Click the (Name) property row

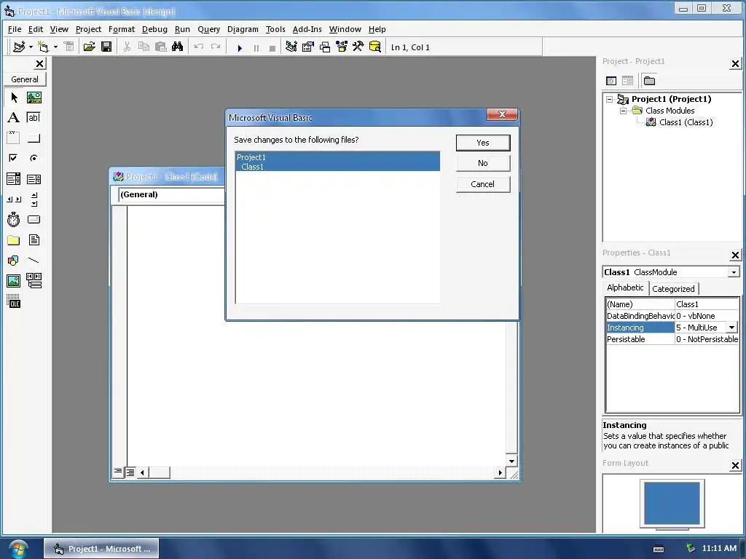[672, 304]
